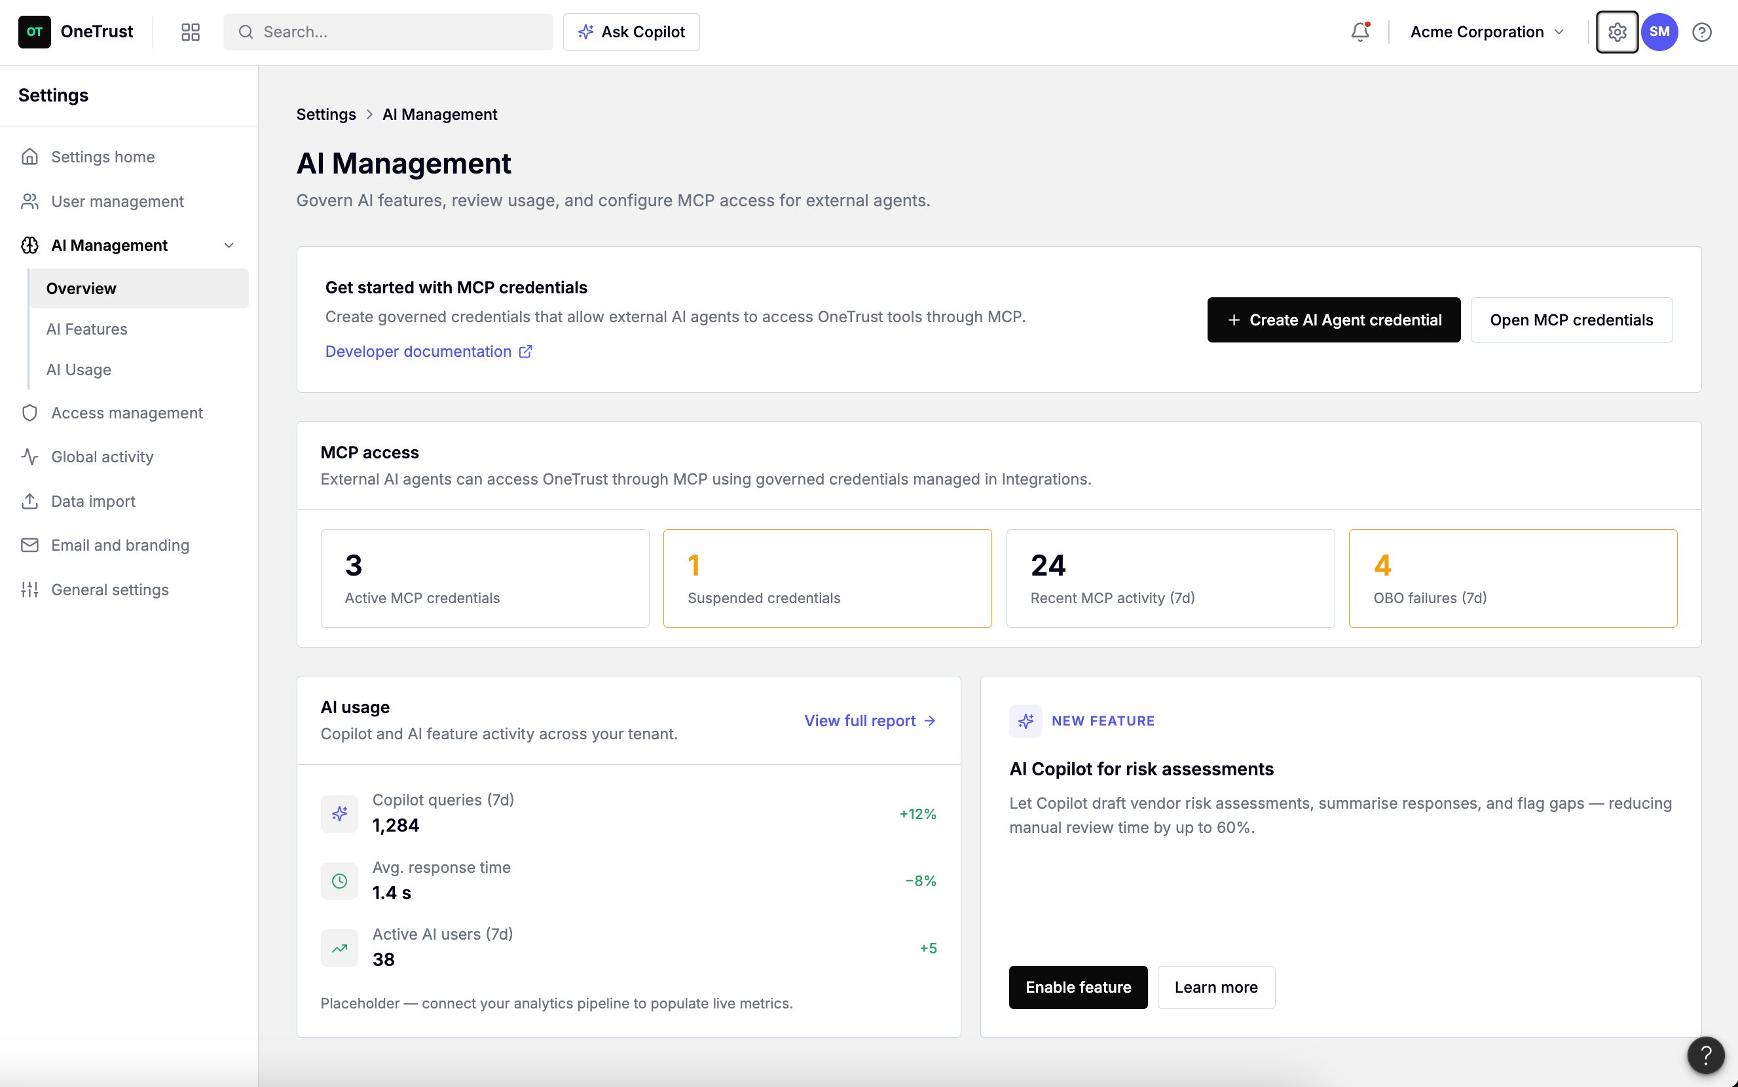
Task: Click the +5 active users change value
Action: pyautogui.click(x=928, y=948)
